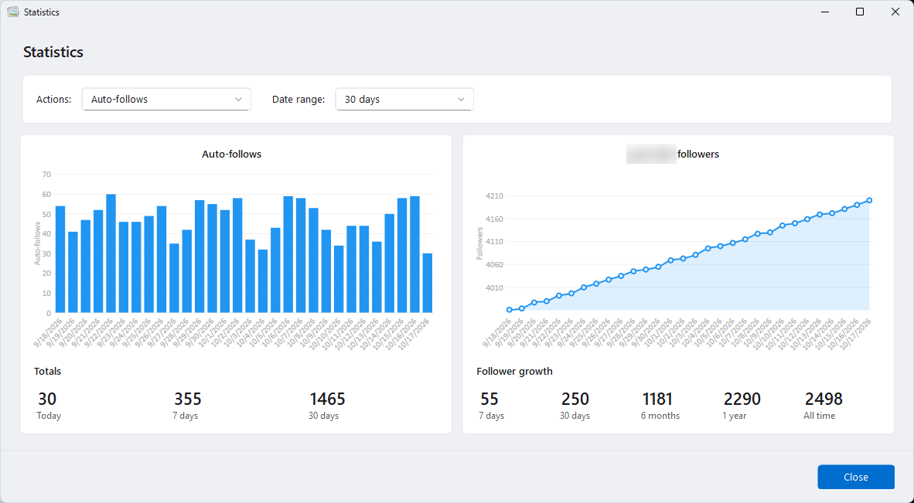Click the 30 days follower growth value 250
The image size is (914, 503).
[575, 399]
